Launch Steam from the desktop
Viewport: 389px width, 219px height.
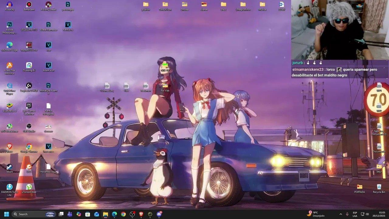tap(9, 169)
